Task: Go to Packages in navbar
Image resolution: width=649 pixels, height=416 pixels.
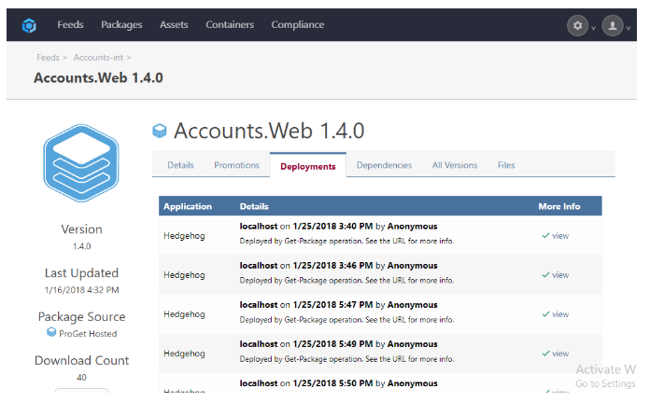Action: click(121, 25)
